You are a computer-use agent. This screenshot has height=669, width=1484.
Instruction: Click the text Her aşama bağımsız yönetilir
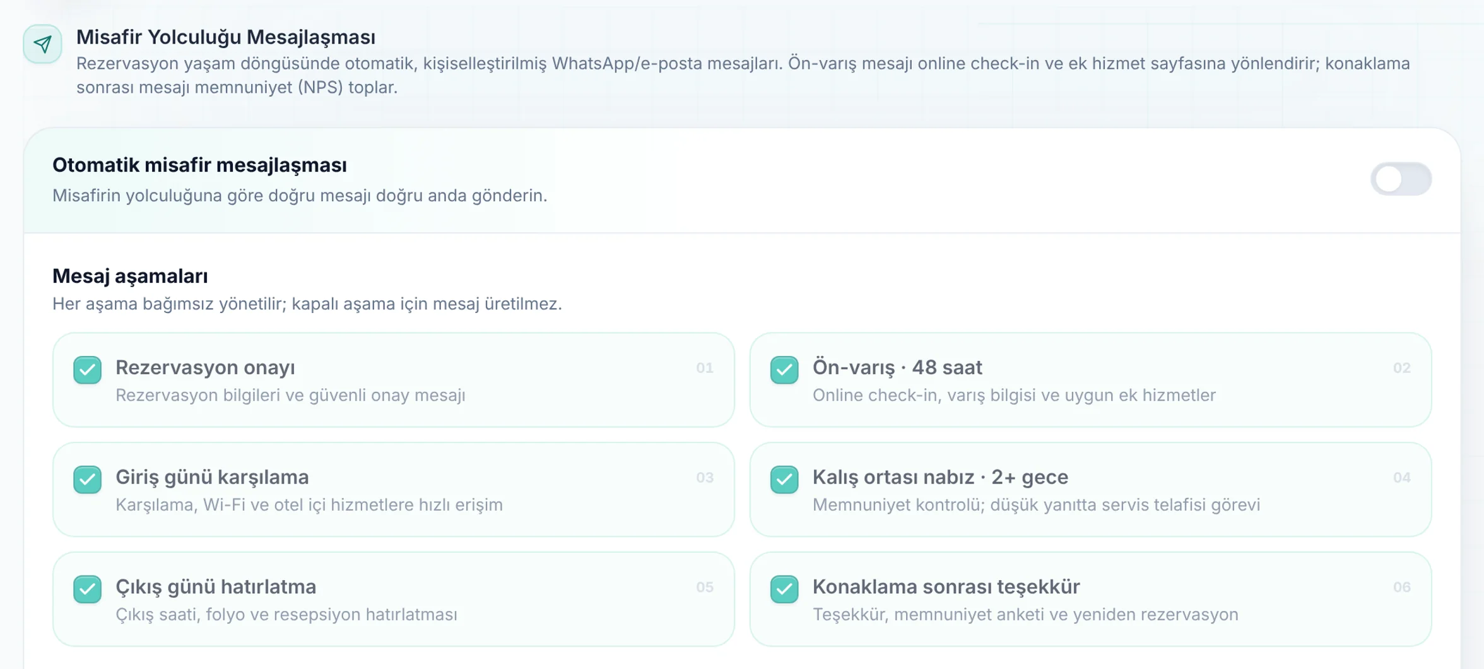(168, 304)
